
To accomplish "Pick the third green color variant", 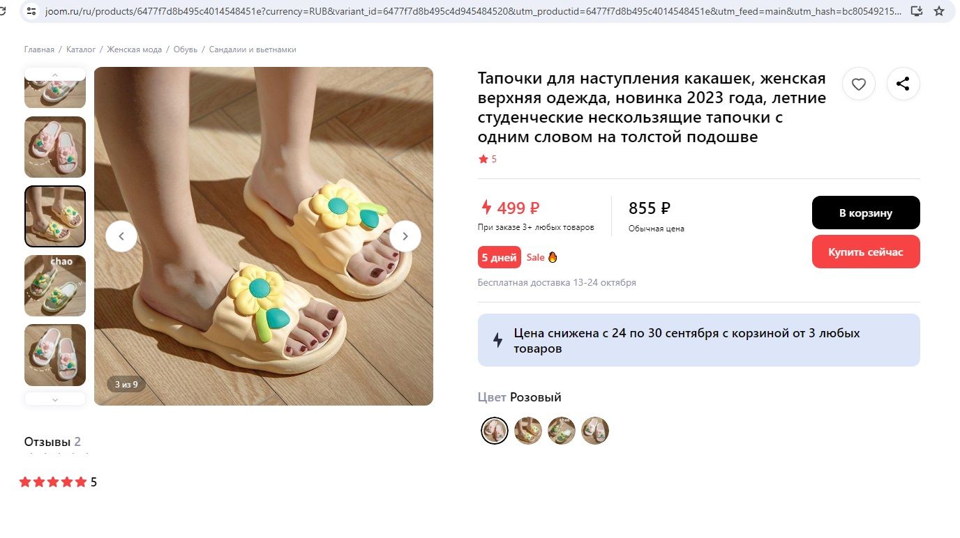I will coord(561,431).
